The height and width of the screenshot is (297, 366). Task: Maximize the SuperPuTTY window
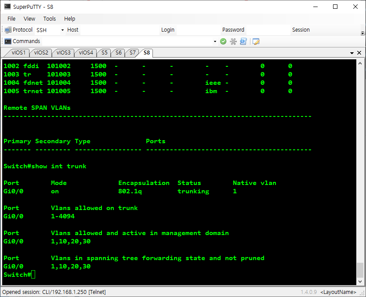point(335,7)
